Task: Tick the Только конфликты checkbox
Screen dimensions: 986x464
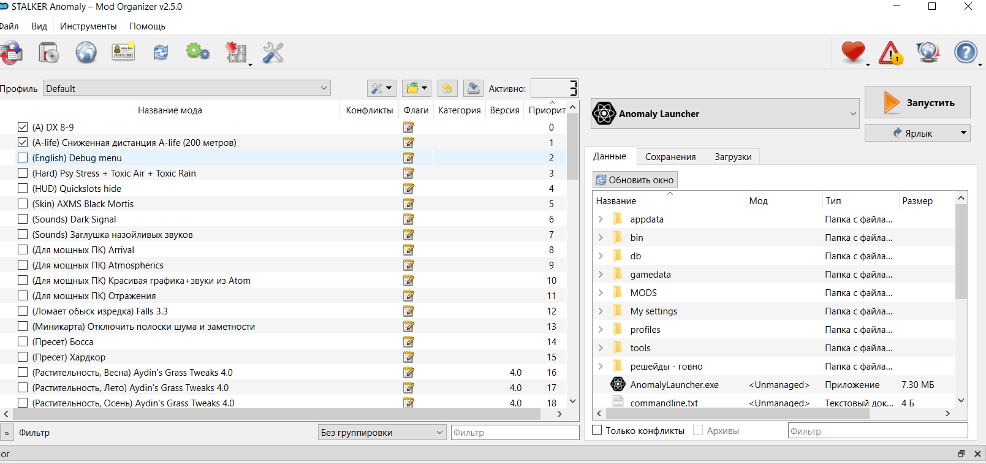Action: (597, 430)
